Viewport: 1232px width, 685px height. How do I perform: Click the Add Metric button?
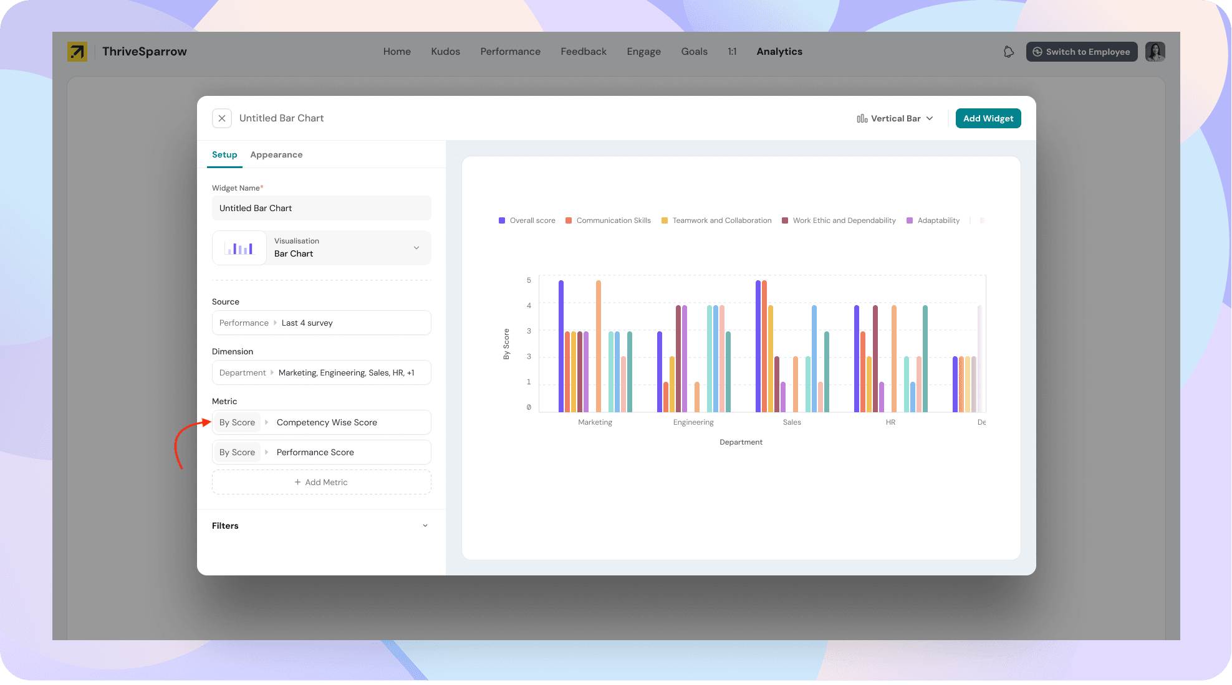coord(322,482)
